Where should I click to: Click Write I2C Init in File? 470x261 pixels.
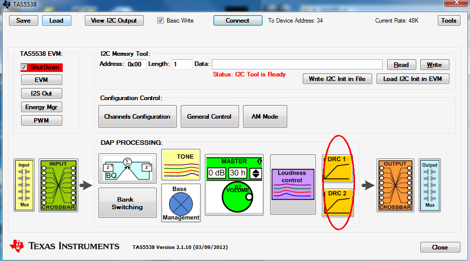click(337, 78)
